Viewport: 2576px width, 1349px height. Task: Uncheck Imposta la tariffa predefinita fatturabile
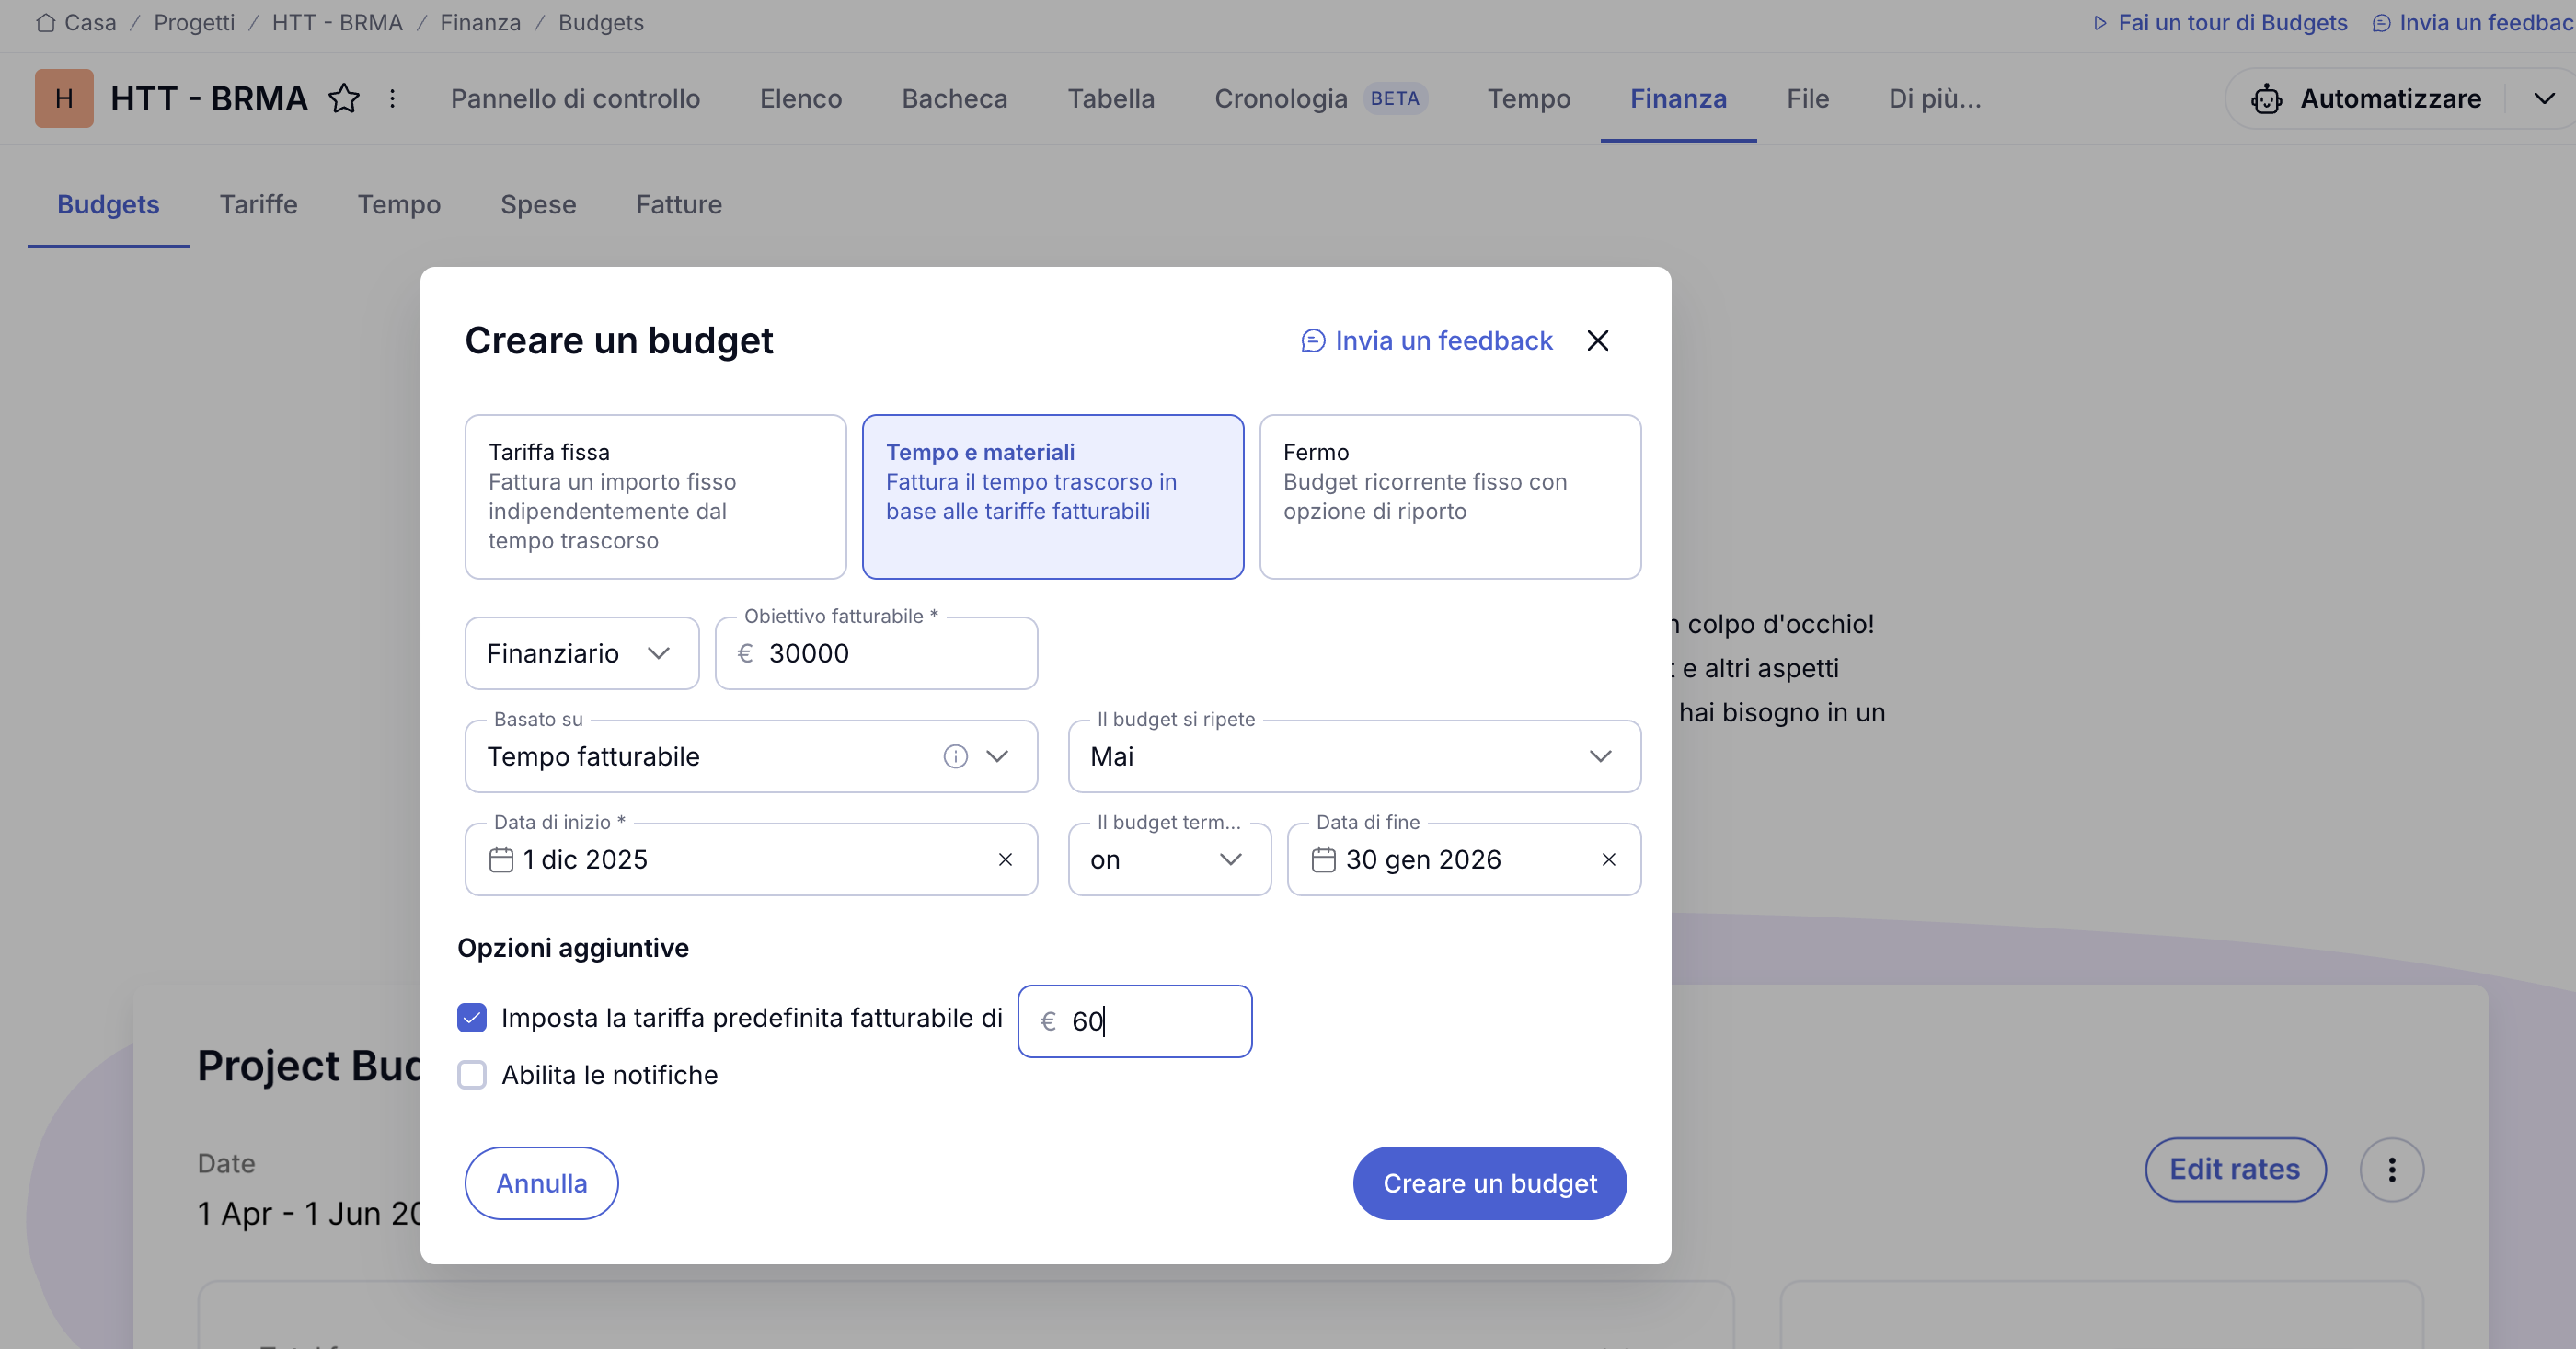pos(472,1017)
